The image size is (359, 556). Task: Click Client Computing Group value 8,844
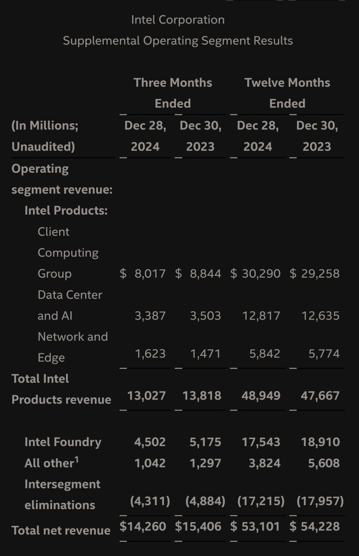pyautogui.click(x=205, y=273)
